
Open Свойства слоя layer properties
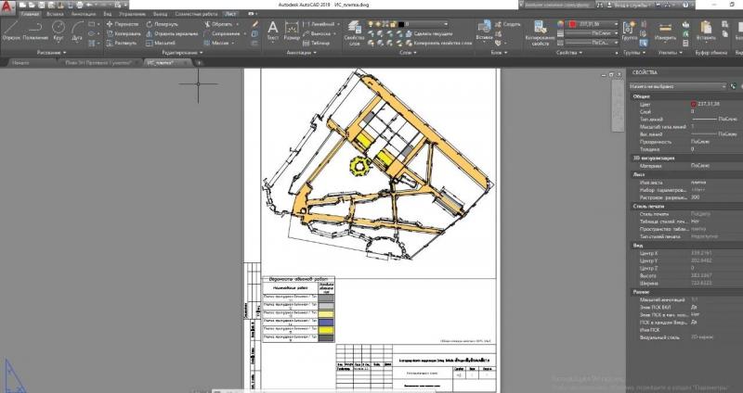click(354, 32)
